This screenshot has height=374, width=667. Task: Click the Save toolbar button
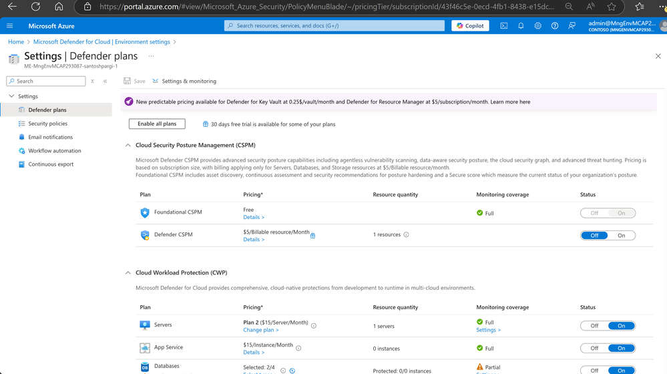tap(134, 81)
